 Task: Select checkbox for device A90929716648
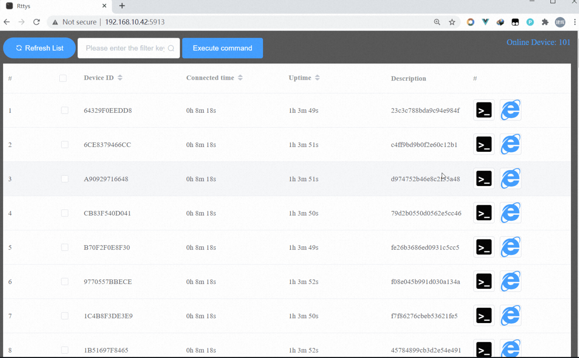(65, 179)
